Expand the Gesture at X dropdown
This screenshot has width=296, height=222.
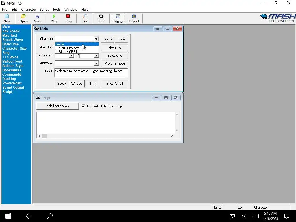pos(71,55)
